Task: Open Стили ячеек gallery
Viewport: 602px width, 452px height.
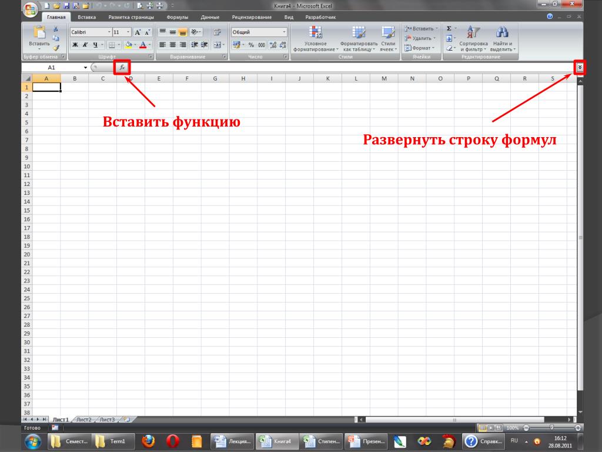Action: 388,39
